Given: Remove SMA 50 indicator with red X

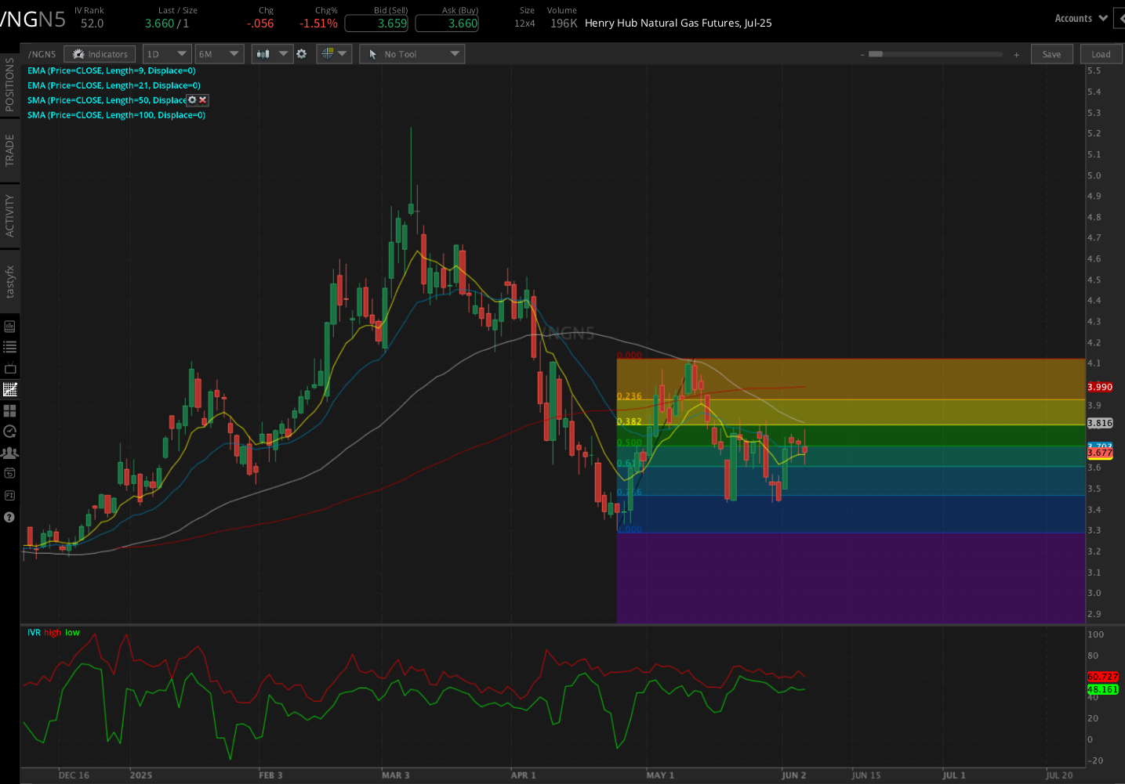Looking at the screenshot, I should point(202,100).
